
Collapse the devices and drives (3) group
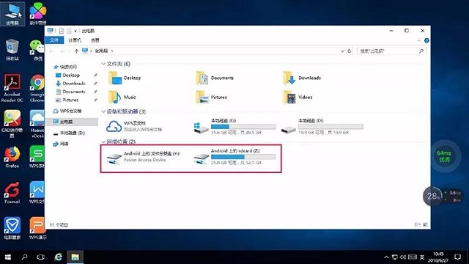point(103,111)
